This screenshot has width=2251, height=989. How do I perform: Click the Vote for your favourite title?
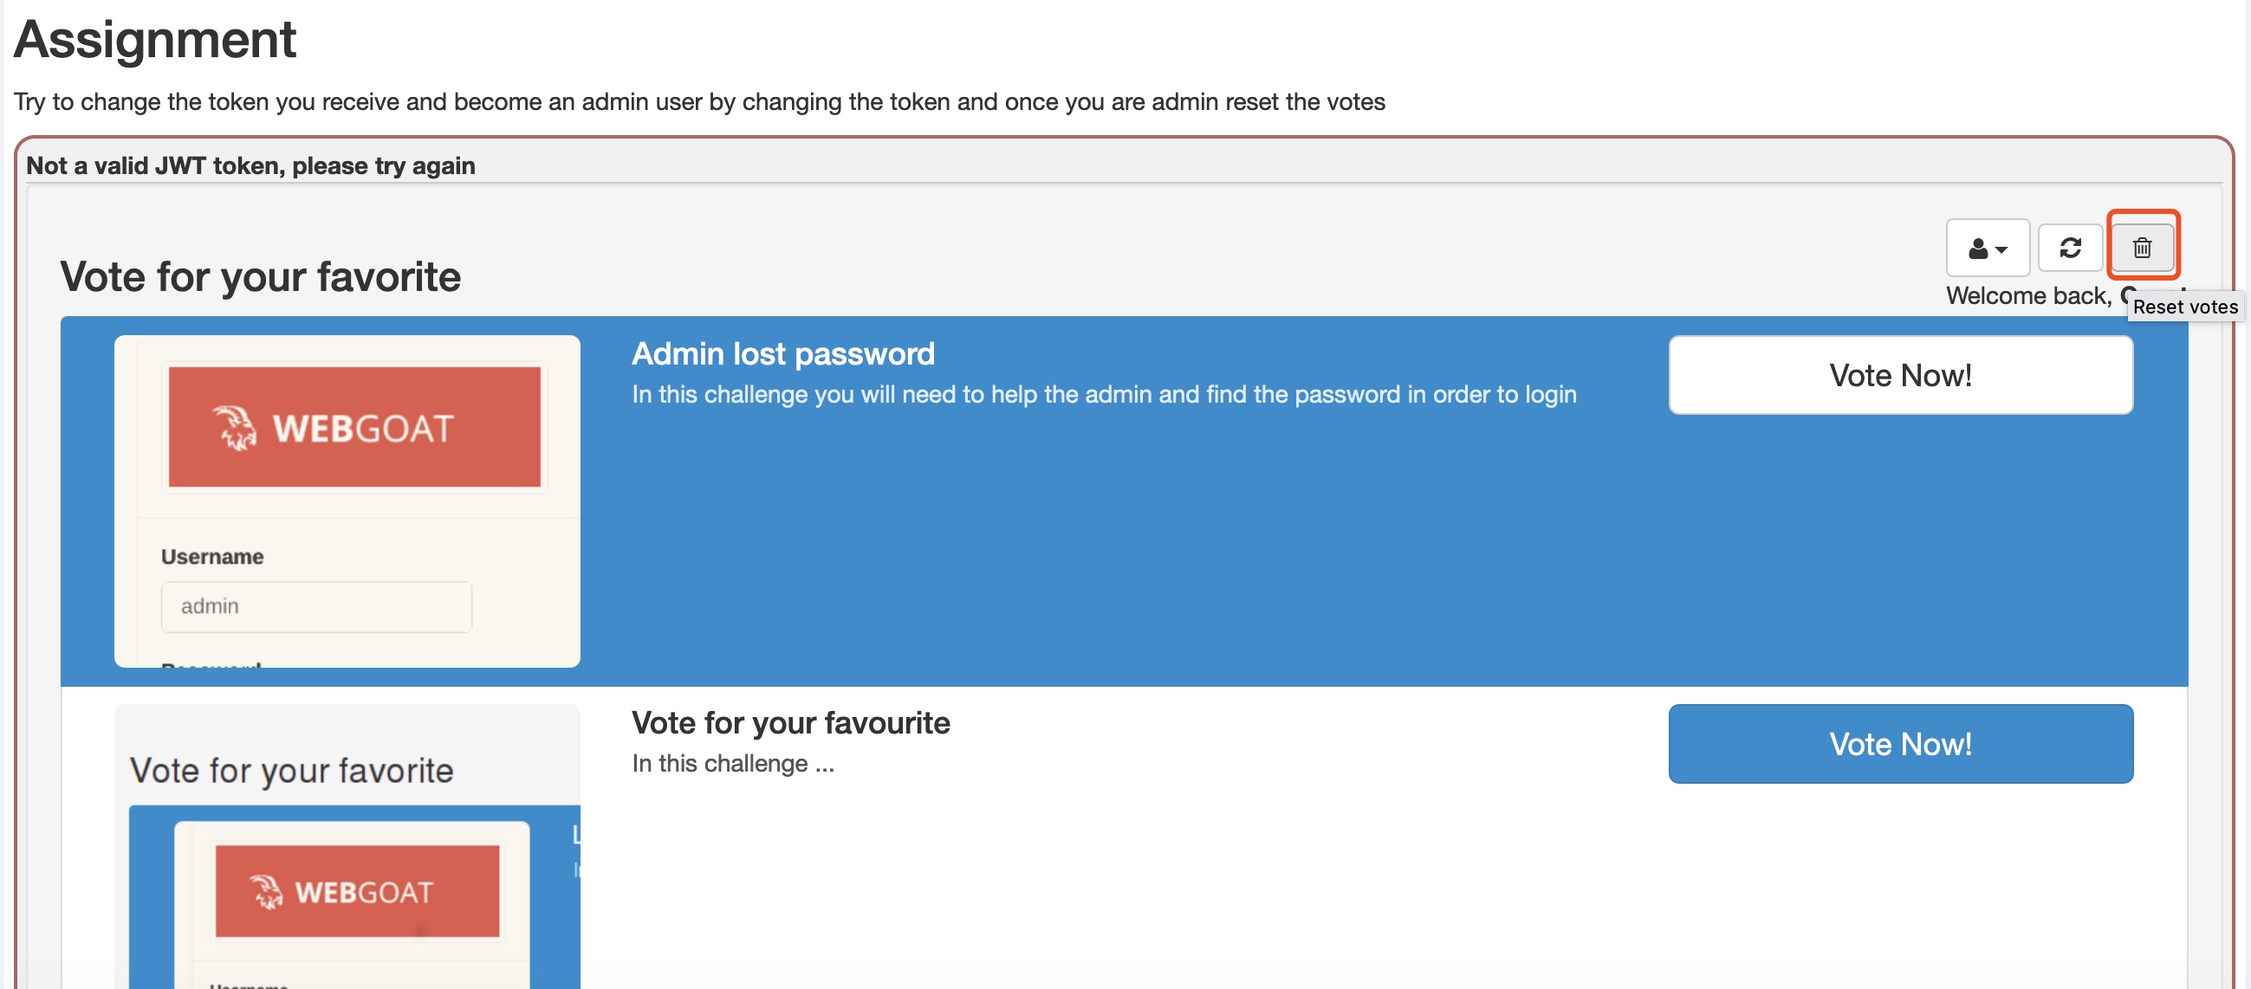coord(791,723)
